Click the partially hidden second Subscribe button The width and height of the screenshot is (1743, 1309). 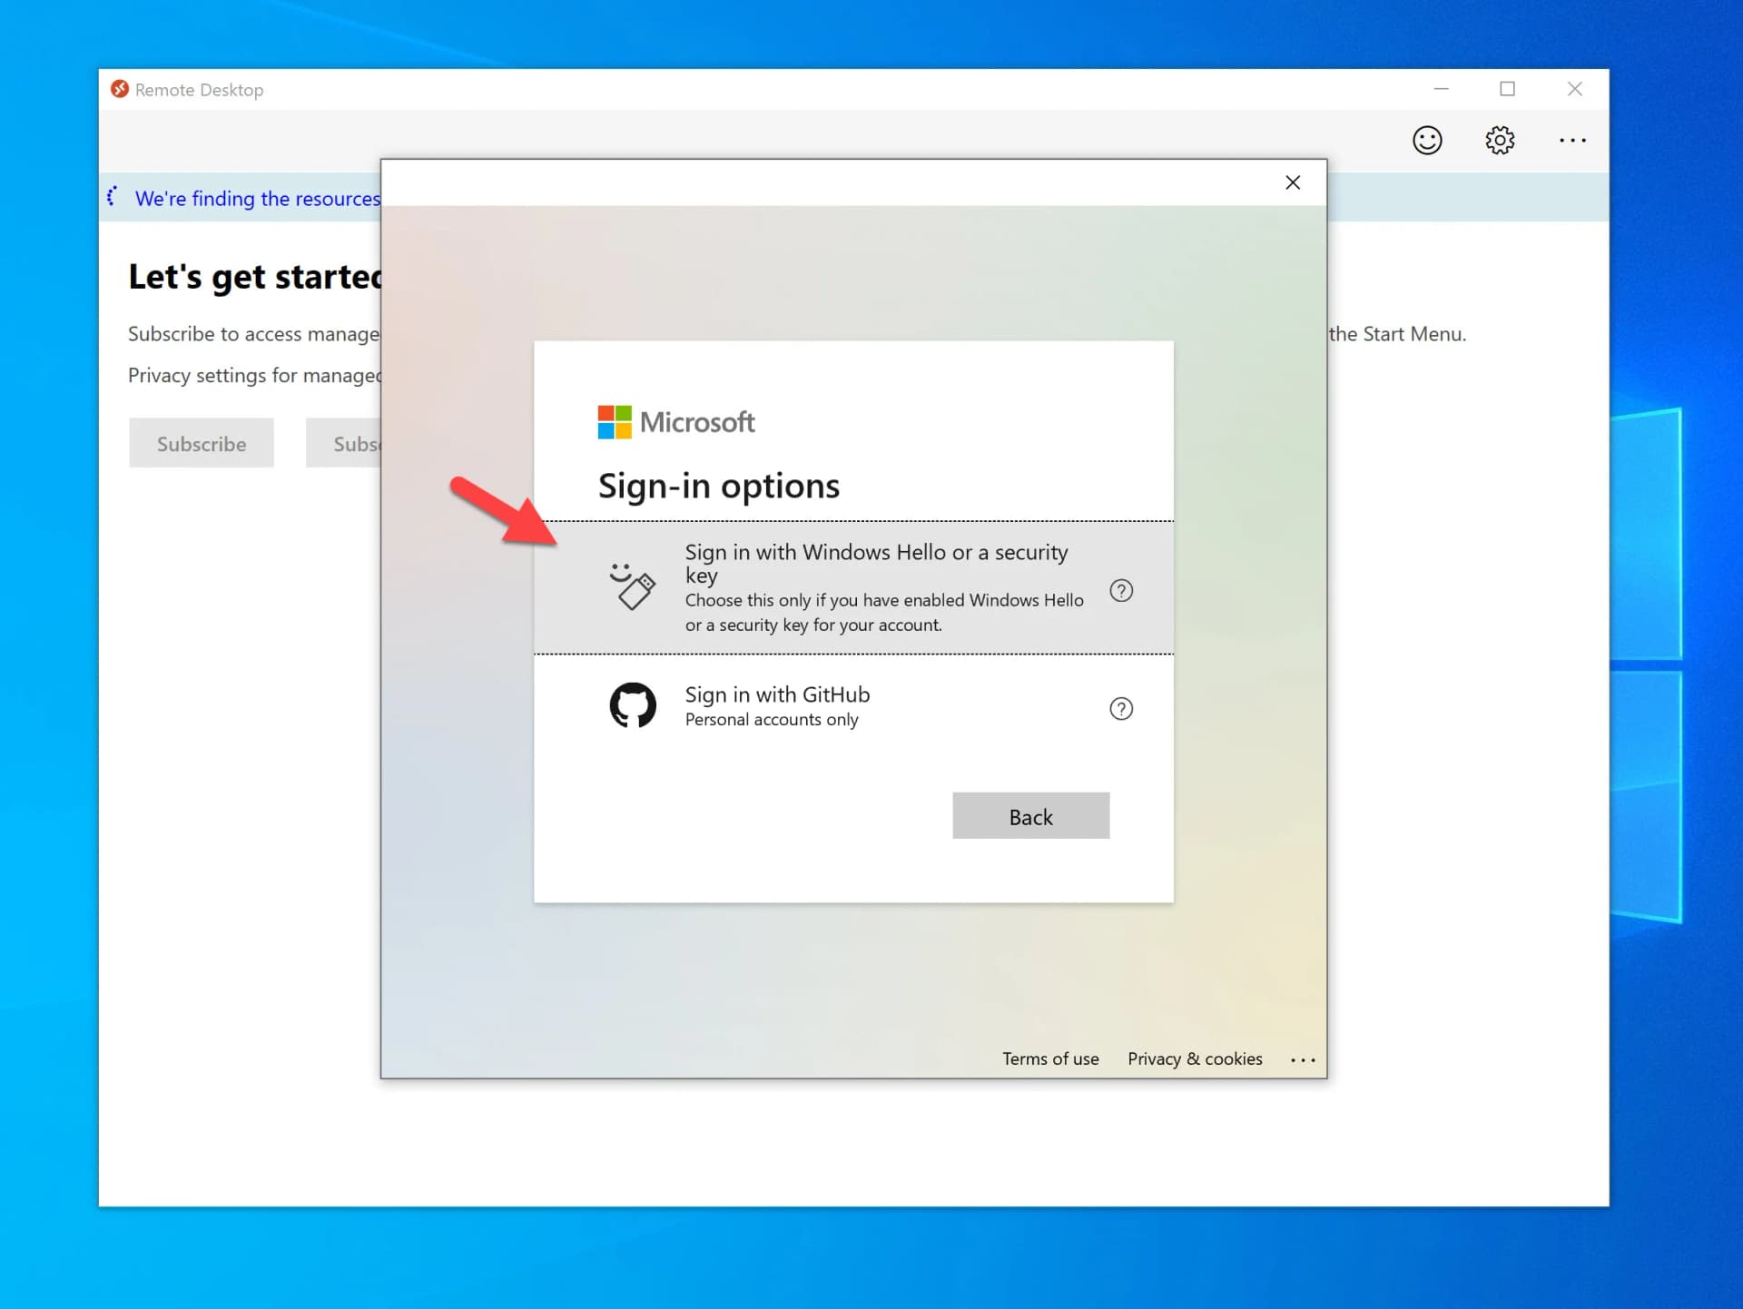[343, 443]
